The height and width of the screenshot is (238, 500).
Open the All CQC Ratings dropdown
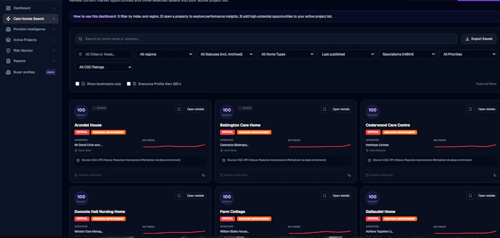[x=104, y=67]
